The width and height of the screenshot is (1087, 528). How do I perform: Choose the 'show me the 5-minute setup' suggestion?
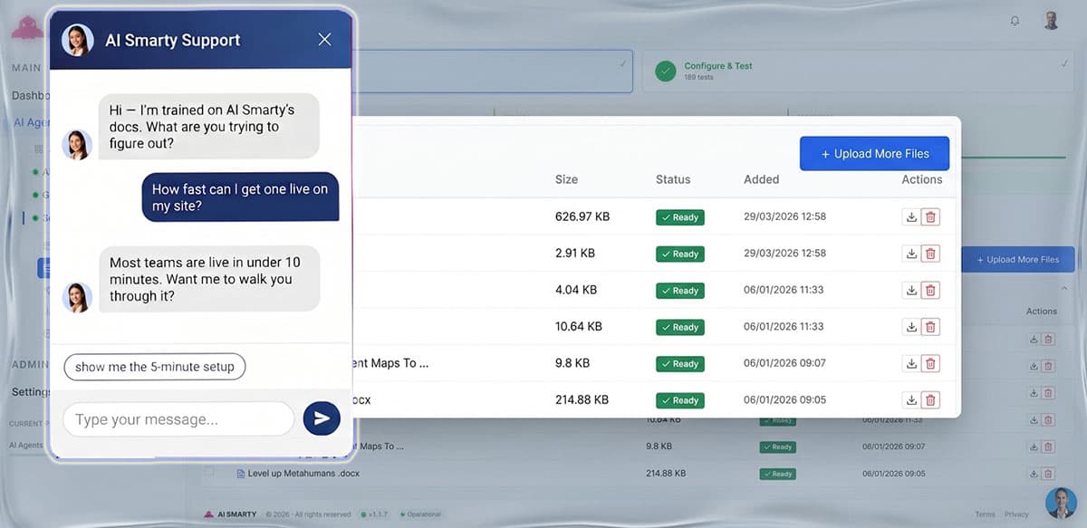[x=155, y=367]
